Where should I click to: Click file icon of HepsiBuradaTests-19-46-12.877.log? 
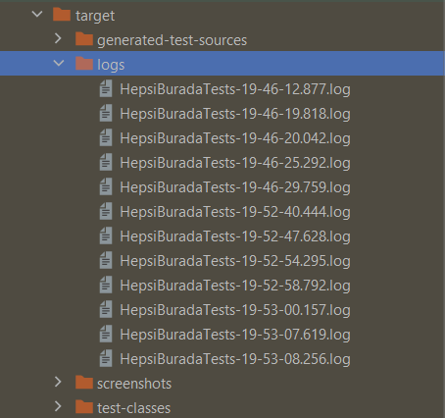tap(106, 89)
